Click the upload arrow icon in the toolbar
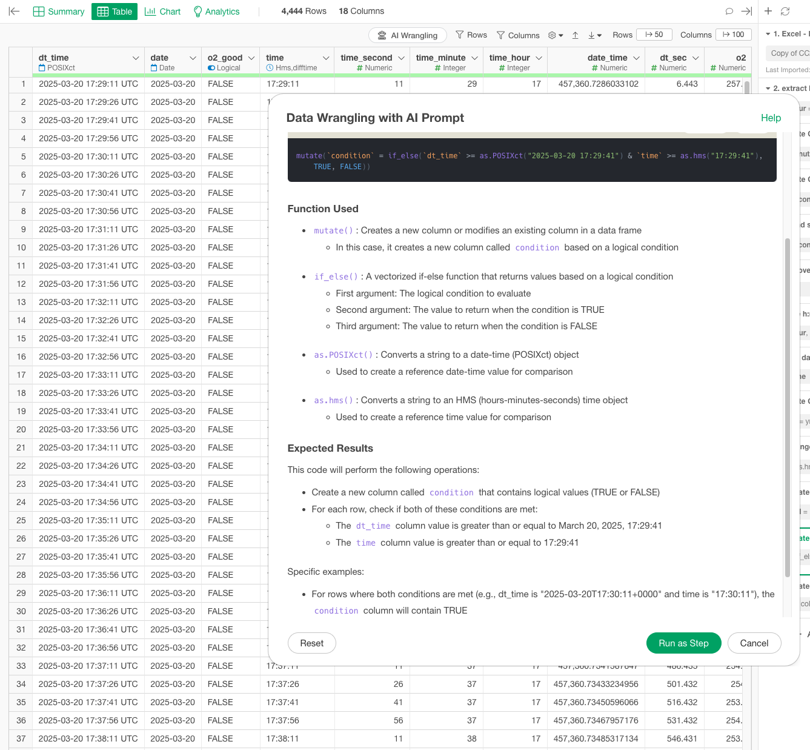The width and height of the screenshot is (810, 750). click(x=575, y=35)
